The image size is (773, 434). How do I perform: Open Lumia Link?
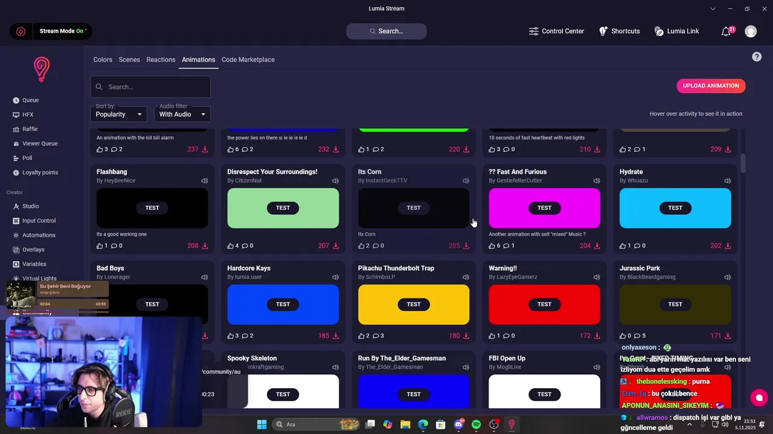676,31
